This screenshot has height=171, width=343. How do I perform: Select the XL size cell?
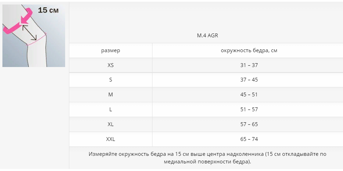click(111, 124)
